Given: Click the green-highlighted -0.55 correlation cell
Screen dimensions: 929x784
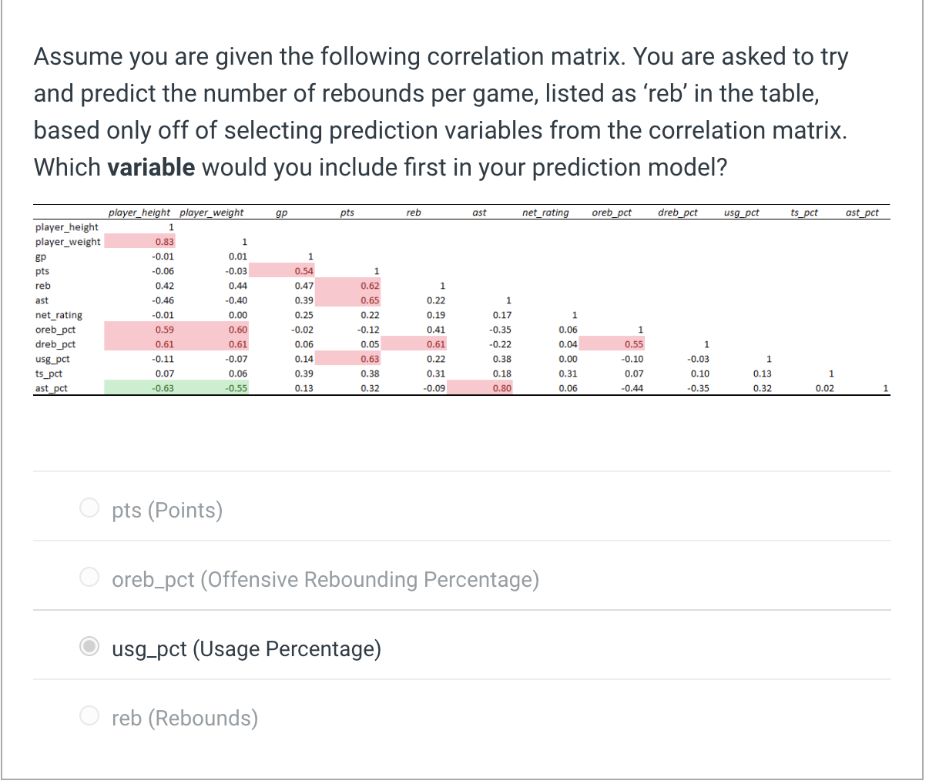Looking at the screenshot, I should pyautogui.click(x=236, y=388).
